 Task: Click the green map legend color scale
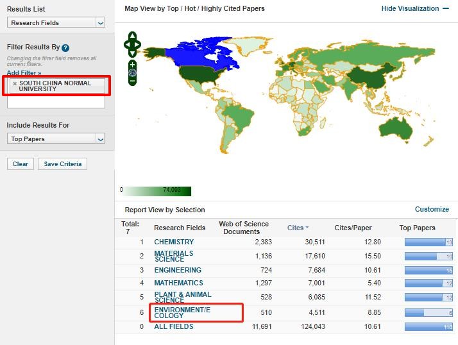pyautogui.click(x=158, y=191)
